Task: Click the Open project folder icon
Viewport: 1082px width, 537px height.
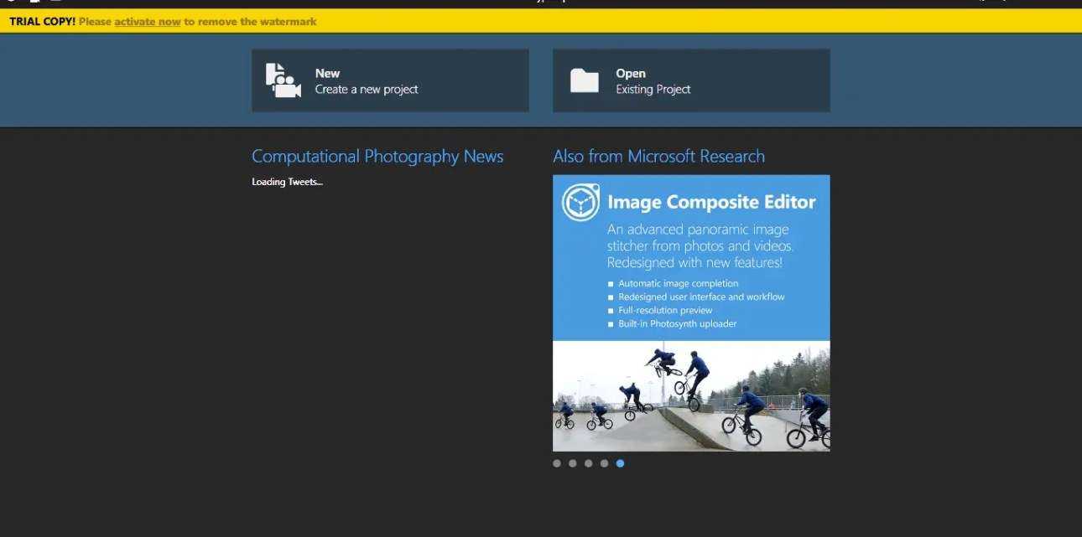Action: [x=584, y=80]
